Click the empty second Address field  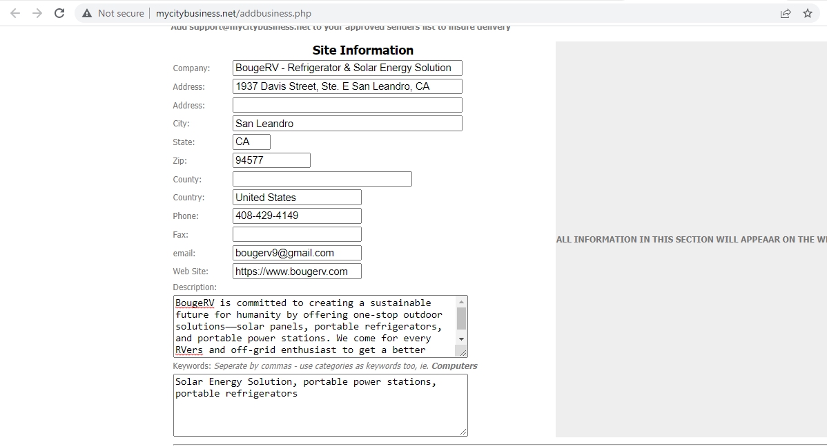click(347, 105)
